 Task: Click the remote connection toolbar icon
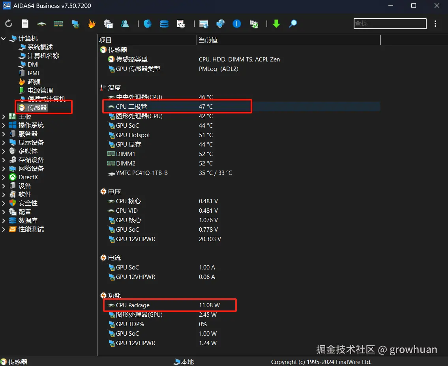tap(254, 24)
